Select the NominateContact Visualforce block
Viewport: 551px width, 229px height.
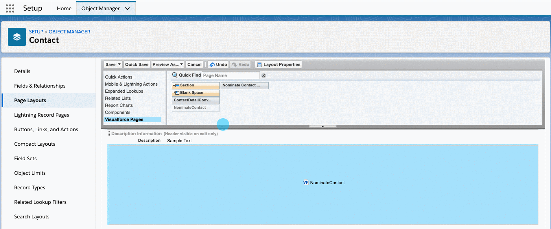click(x=323, y=185)
